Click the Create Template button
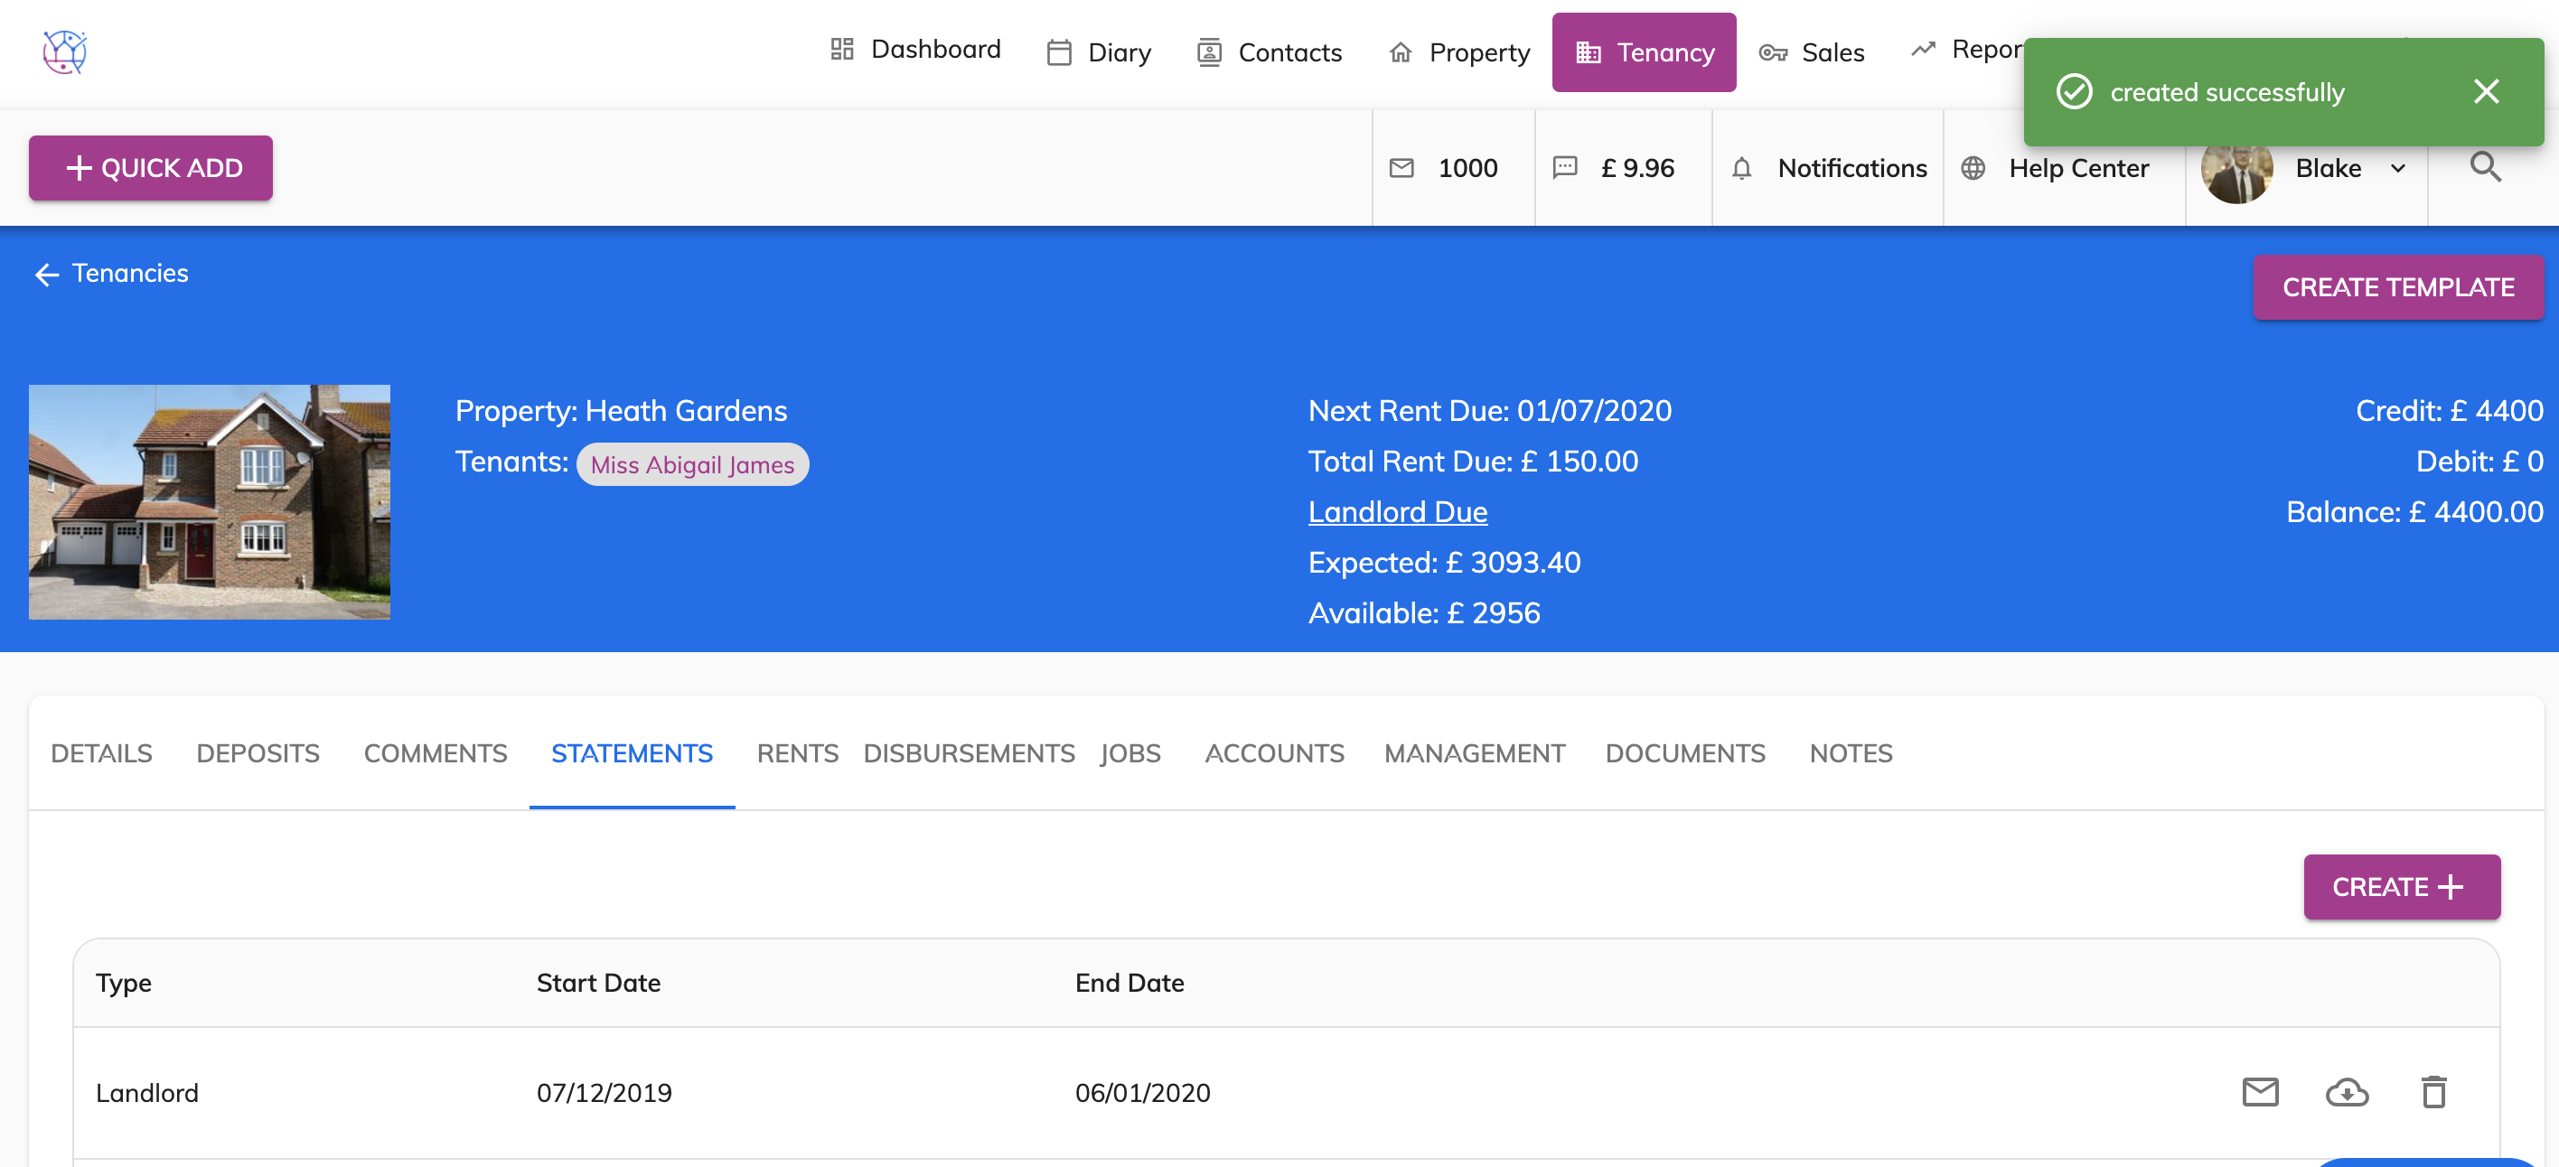This screenshot has width=2559, height=1167. [2397, 287]
